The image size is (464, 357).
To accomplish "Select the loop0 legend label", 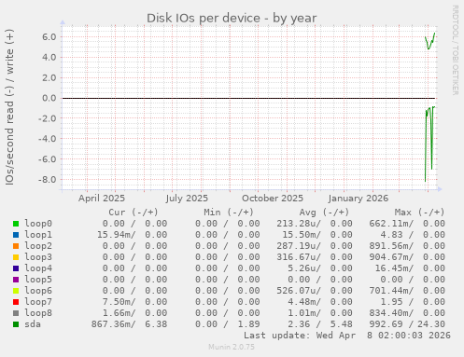I will [x=38, y=224].
